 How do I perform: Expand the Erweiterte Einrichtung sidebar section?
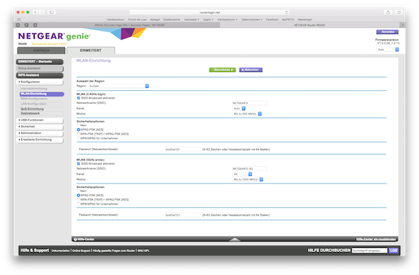[40, 140]
